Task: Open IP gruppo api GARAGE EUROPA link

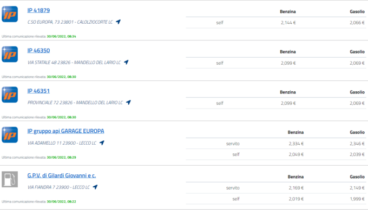Action: (65, 131)
